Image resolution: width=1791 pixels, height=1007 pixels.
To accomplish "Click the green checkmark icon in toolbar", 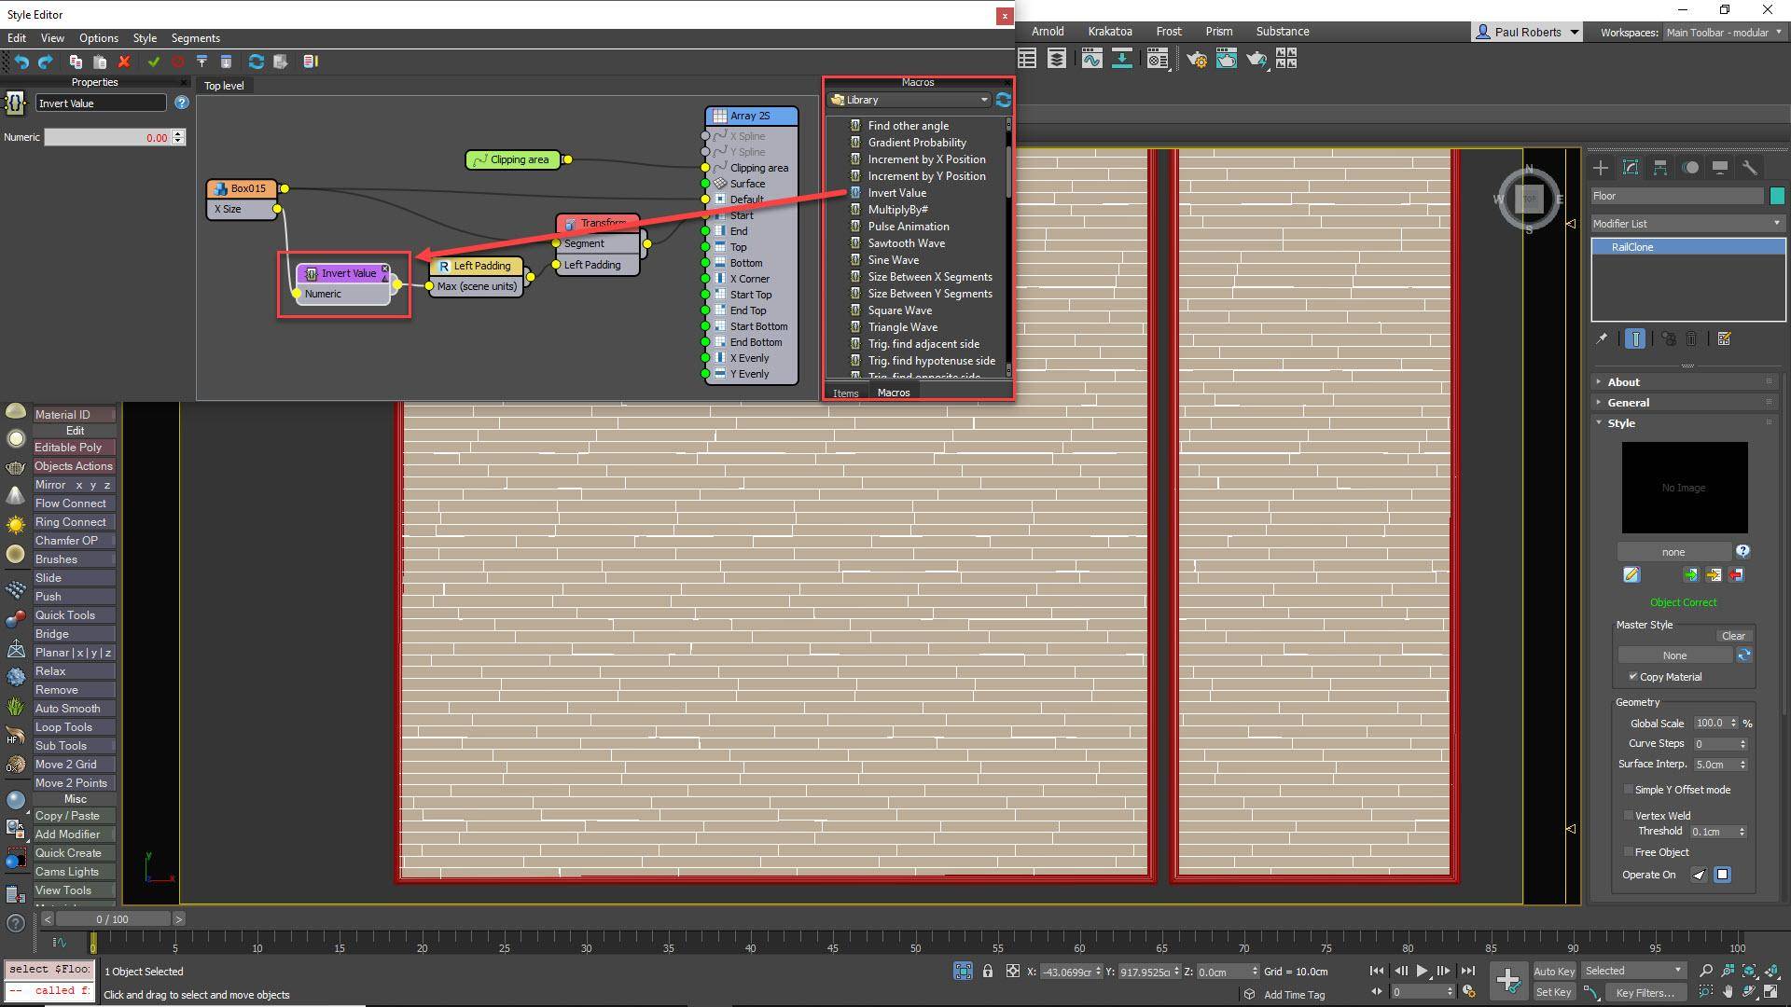I will pos(154,62).
